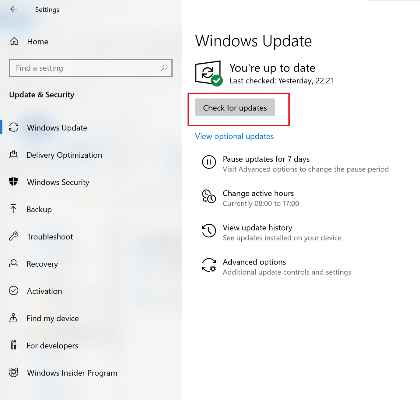Click the Windows Insider Program ninja-cat icon
The width and height of the screenshot is (420, 400).
pyautogui.click(x=14, y=373)
